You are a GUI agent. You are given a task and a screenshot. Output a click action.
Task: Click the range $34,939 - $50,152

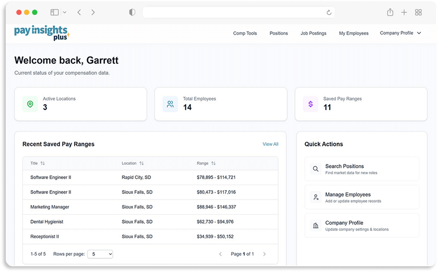tap(215, 237)
